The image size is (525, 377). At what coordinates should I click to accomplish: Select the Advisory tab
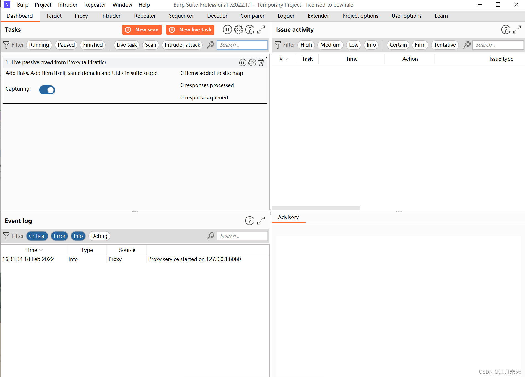coord(289,217)
